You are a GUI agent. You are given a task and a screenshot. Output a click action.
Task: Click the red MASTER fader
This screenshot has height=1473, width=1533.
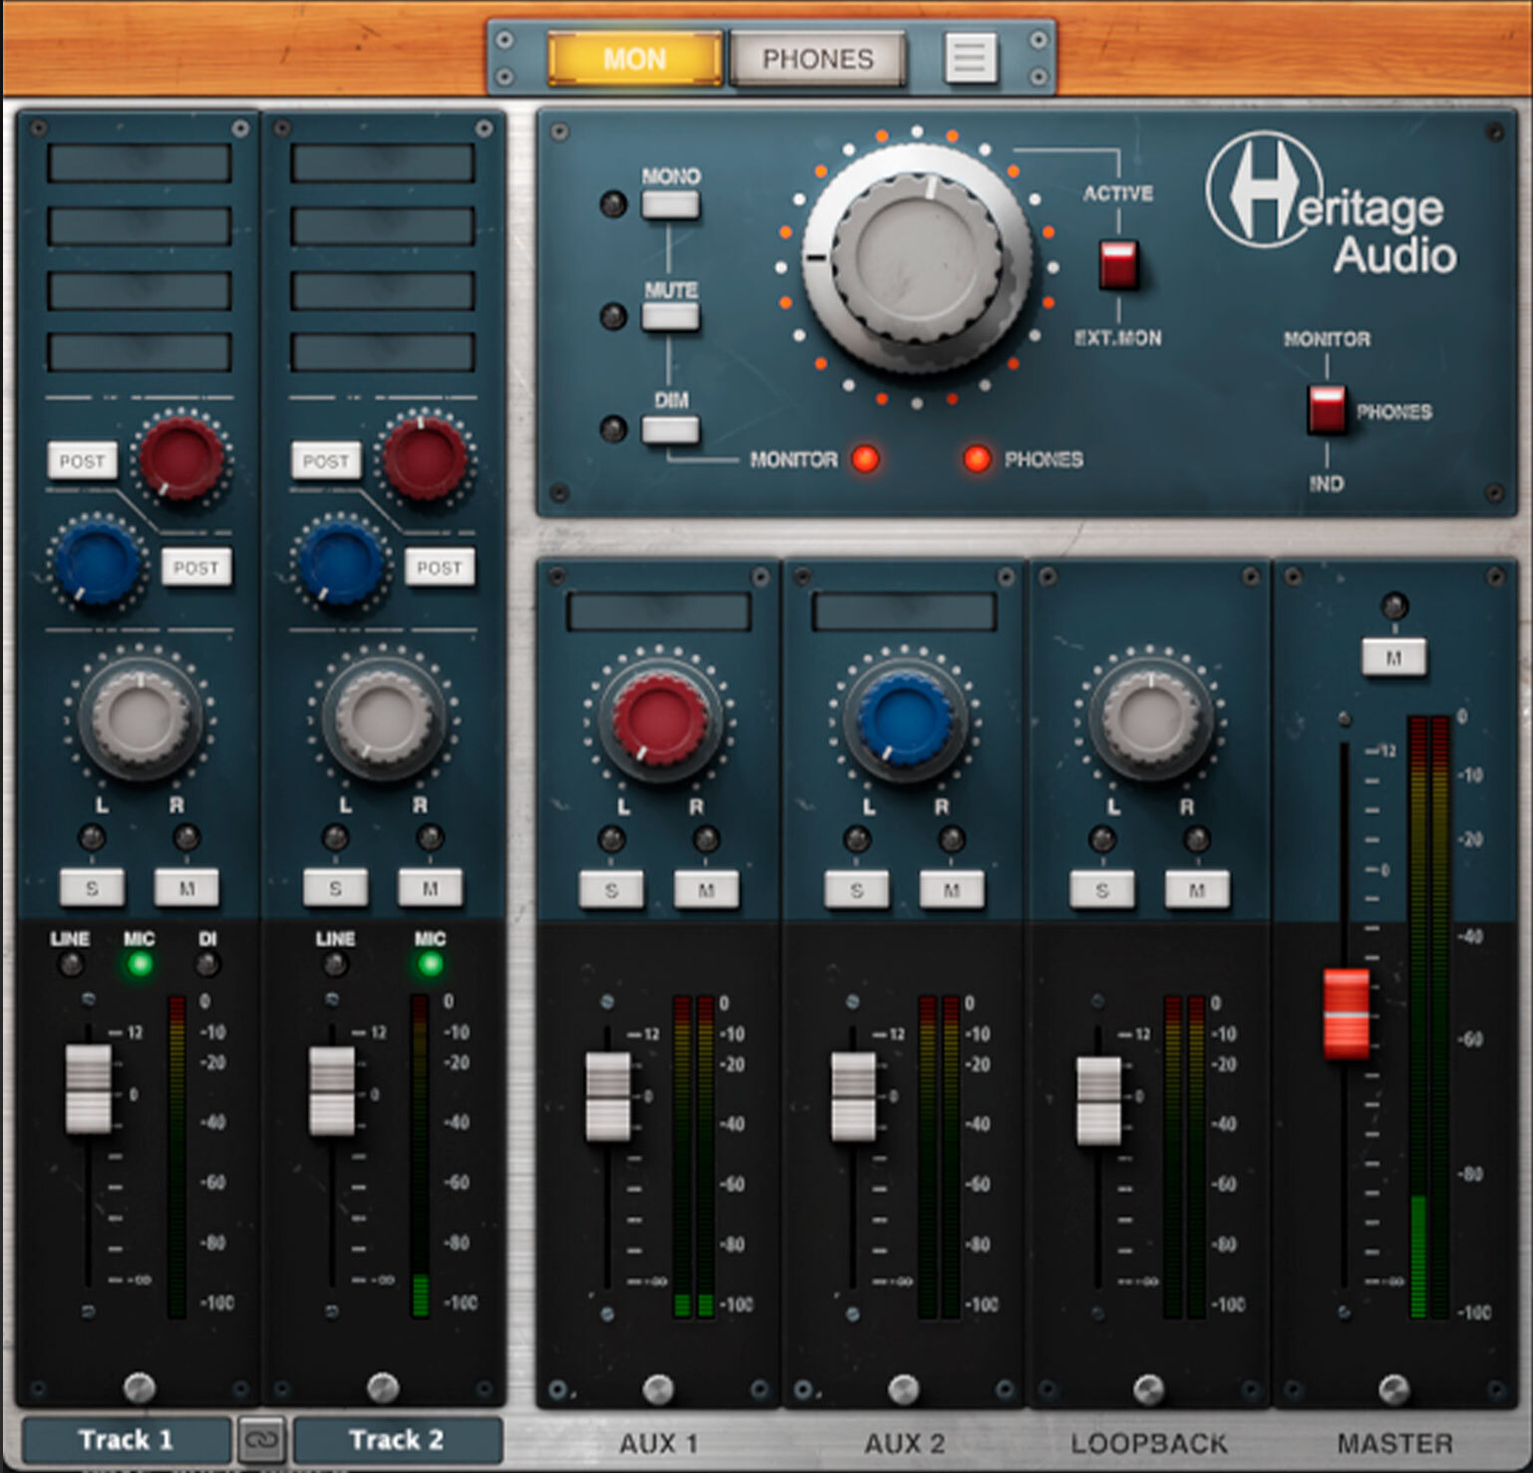click(1346, 1017)
